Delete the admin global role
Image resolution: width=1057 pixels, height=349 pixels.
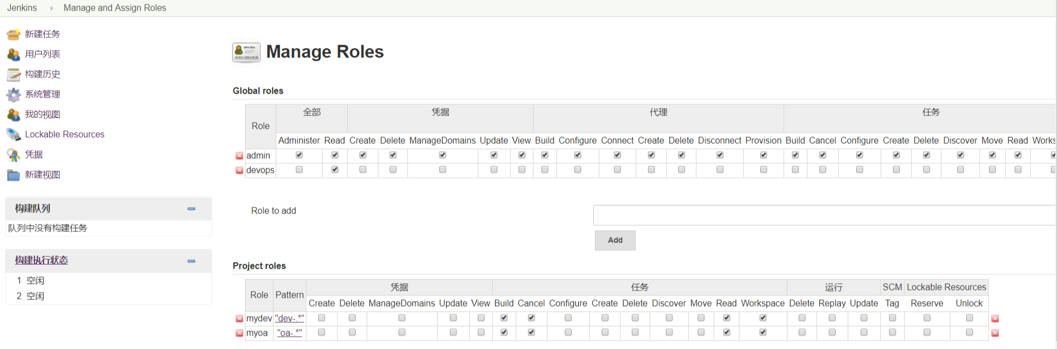pos(239,156)
